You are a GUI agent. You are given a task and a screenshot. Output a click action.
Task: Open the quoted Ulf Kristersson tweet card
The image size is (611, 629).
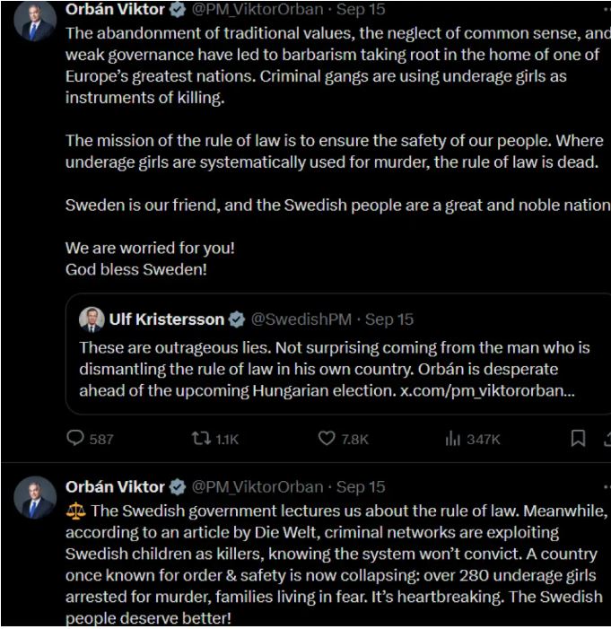[338, 354]
